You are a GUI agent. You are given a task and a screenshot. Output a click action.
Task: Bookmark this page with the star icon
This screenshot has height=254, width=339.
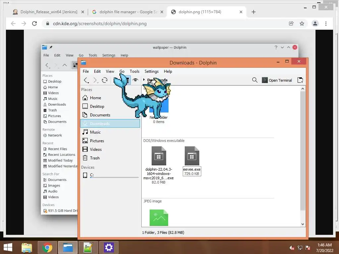tap(302, 23)
